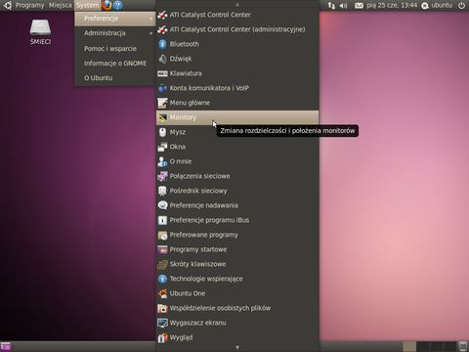Open the Programy menu
469x352 pixels.
click(29, 5)
